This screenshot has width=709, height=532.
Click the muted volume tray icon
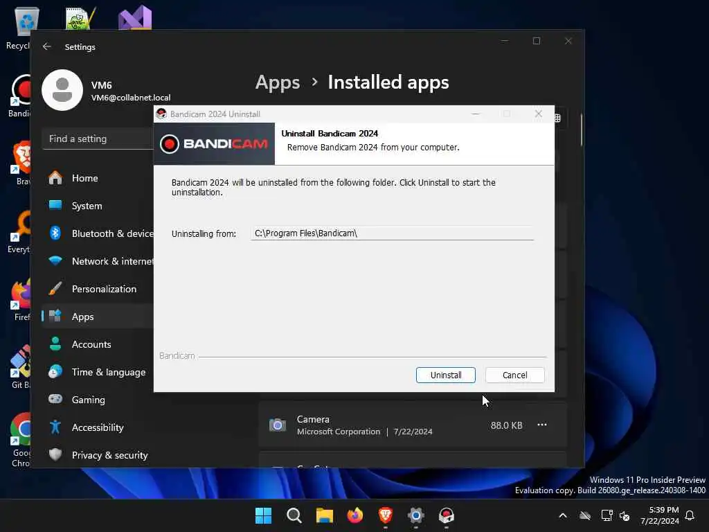625,515
